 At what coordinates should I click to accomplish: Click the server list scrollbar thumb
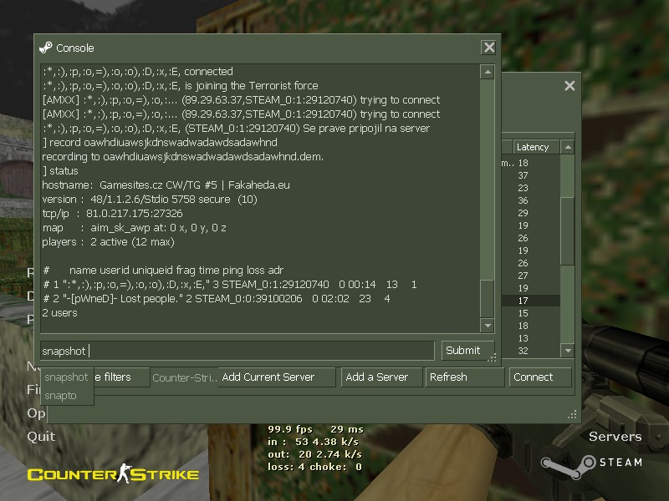[x=568, y=231]
